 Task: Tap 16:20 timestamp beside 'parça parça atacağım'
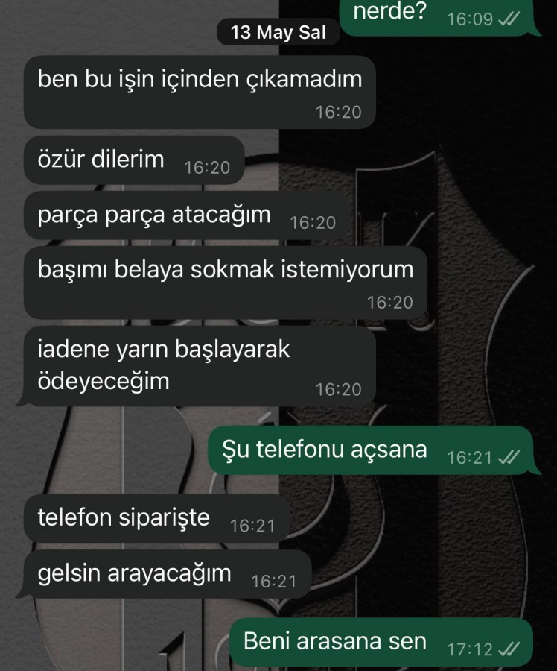313,222
